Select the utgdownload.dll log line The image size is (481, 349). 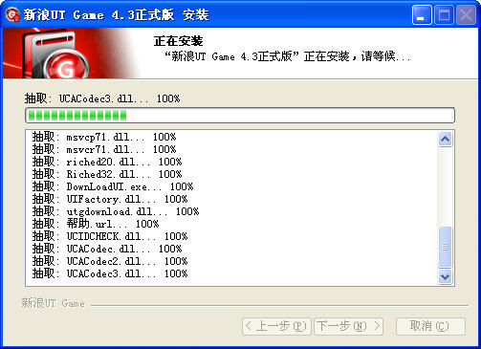[116, 211]
